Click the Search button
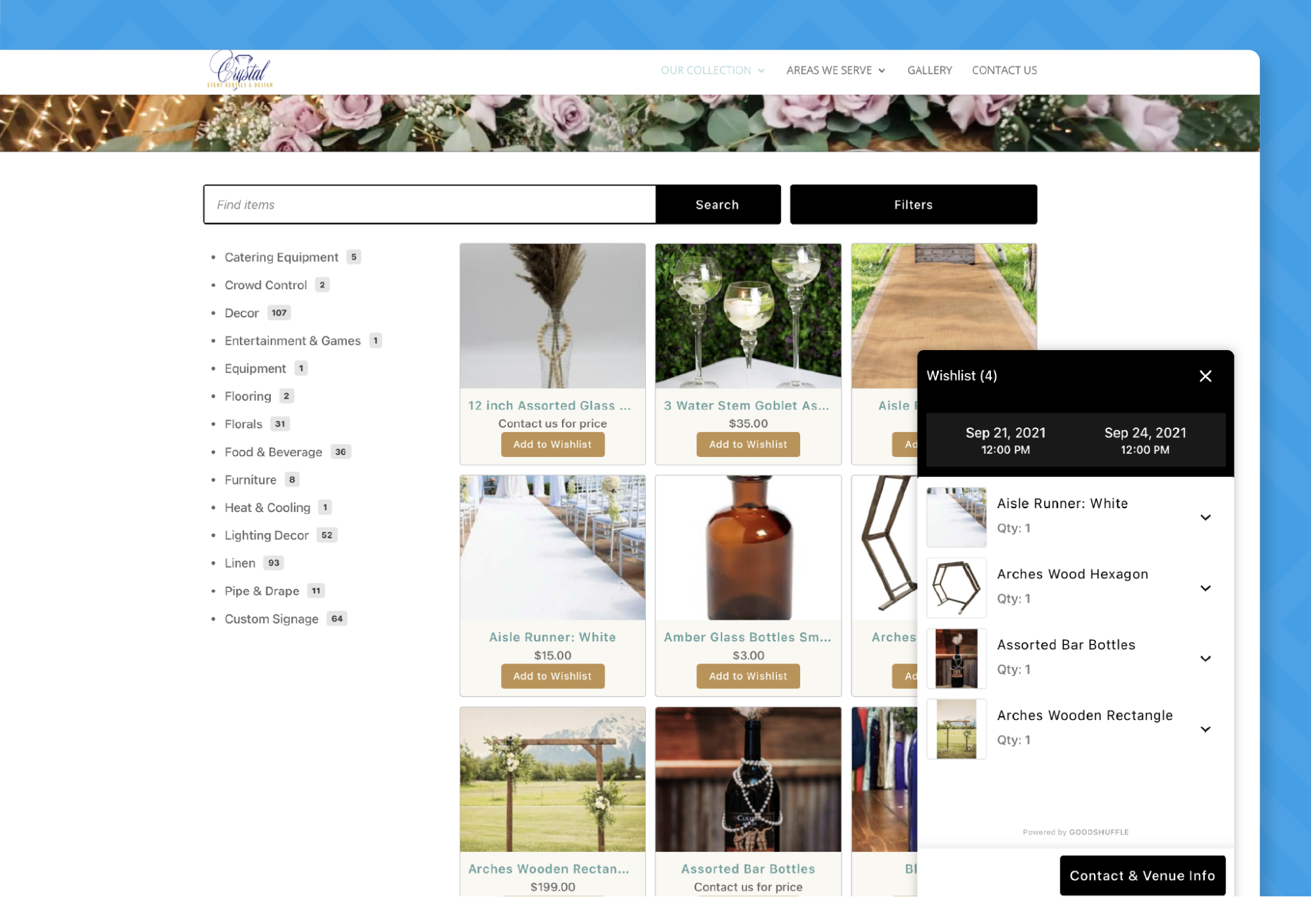The width and height of the screenshot is (1311, 897). pos(717,205)
